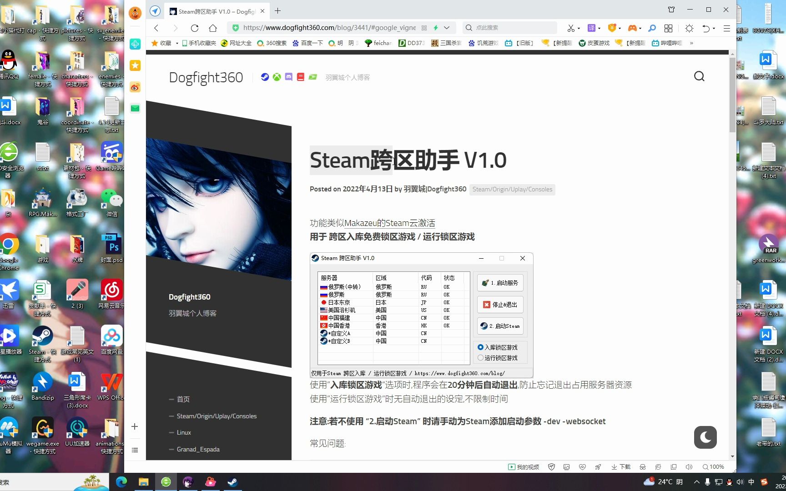Expand the favorites dropdown next to 收藏
This screenshot has width=786, height=491.
point(176,43)
